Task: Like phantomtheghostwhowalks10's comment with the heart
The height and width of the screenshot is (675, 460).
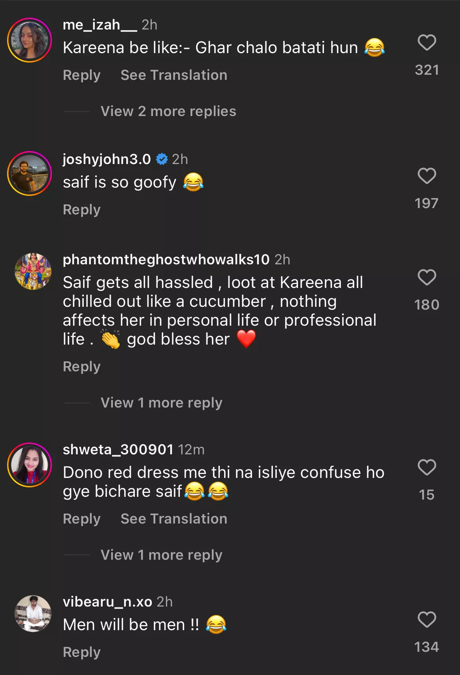Action: pos(427,277)
